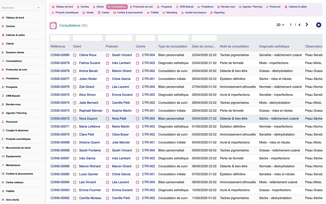Image resolution: width=326 pixels, height=204 pixels.
Task: Click the Consultations stethoscope icon in sidebar
Action: click(x=3, y=61)
